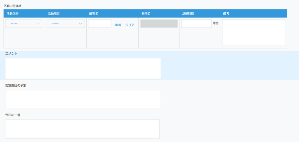Click the 今日の一言 field label
Viewport: 299px width, 142px height.
point(13,115)
